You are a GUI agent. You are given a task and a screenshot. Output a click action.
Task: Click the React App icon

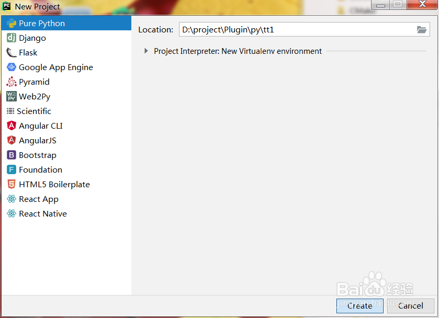[12, 199]
